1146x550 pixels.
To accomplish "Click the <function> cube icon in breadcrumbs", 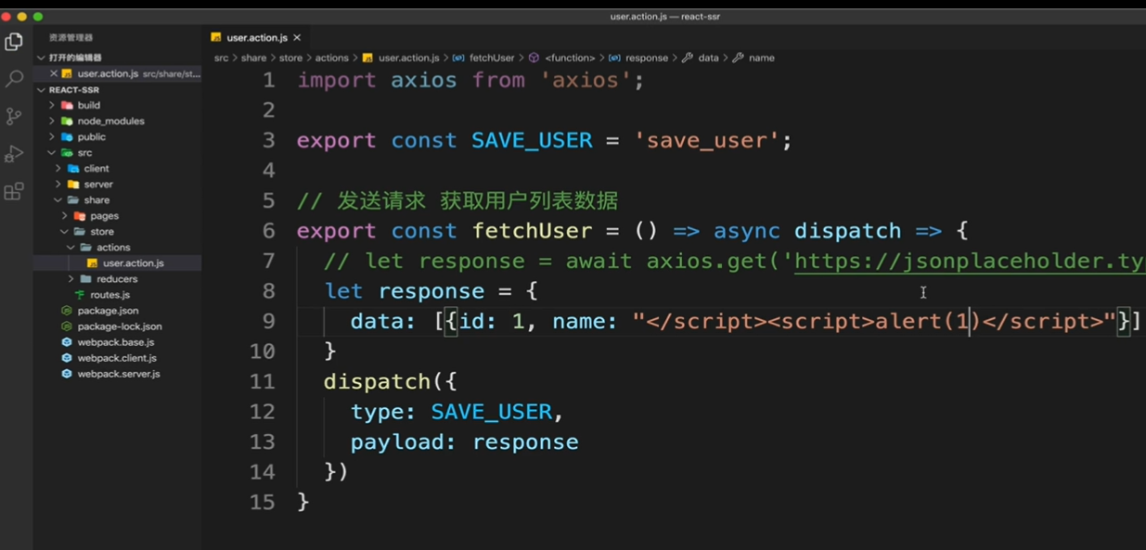I will click(534, 58).
